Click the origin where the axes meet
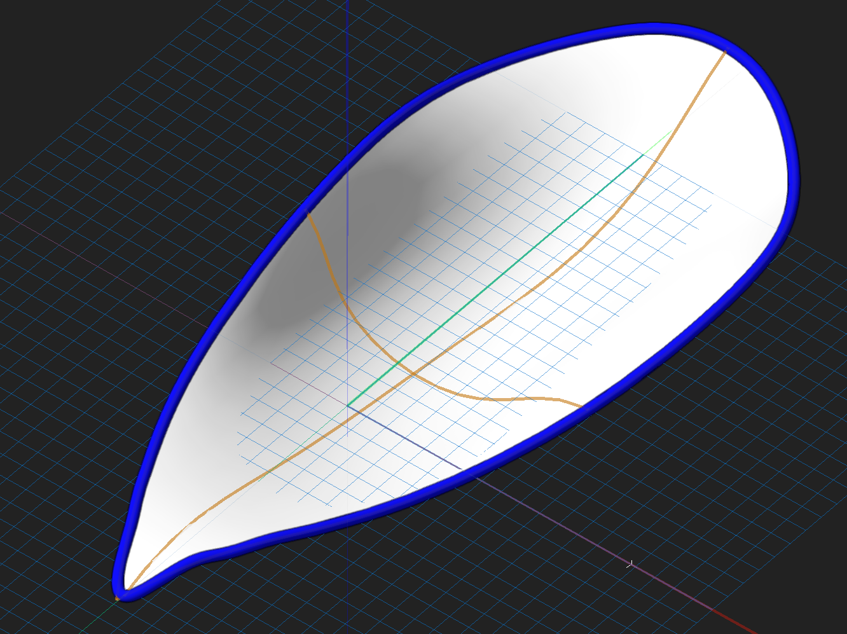 [x=348, y=405]
